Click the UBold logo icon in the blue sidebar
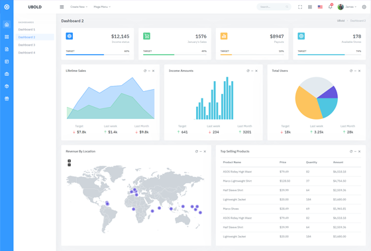 [7, 7]
